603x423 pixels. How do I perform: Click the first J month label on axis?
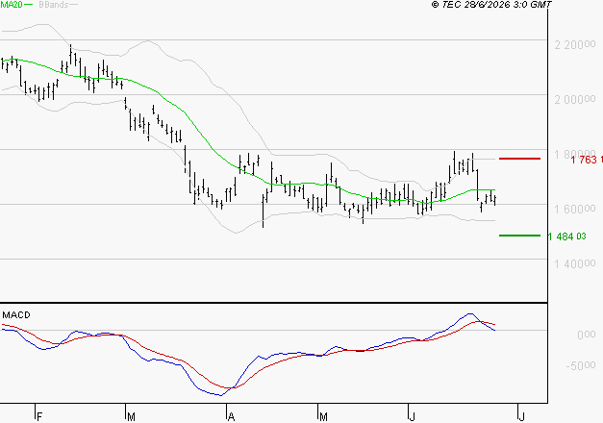pos(413,417)
